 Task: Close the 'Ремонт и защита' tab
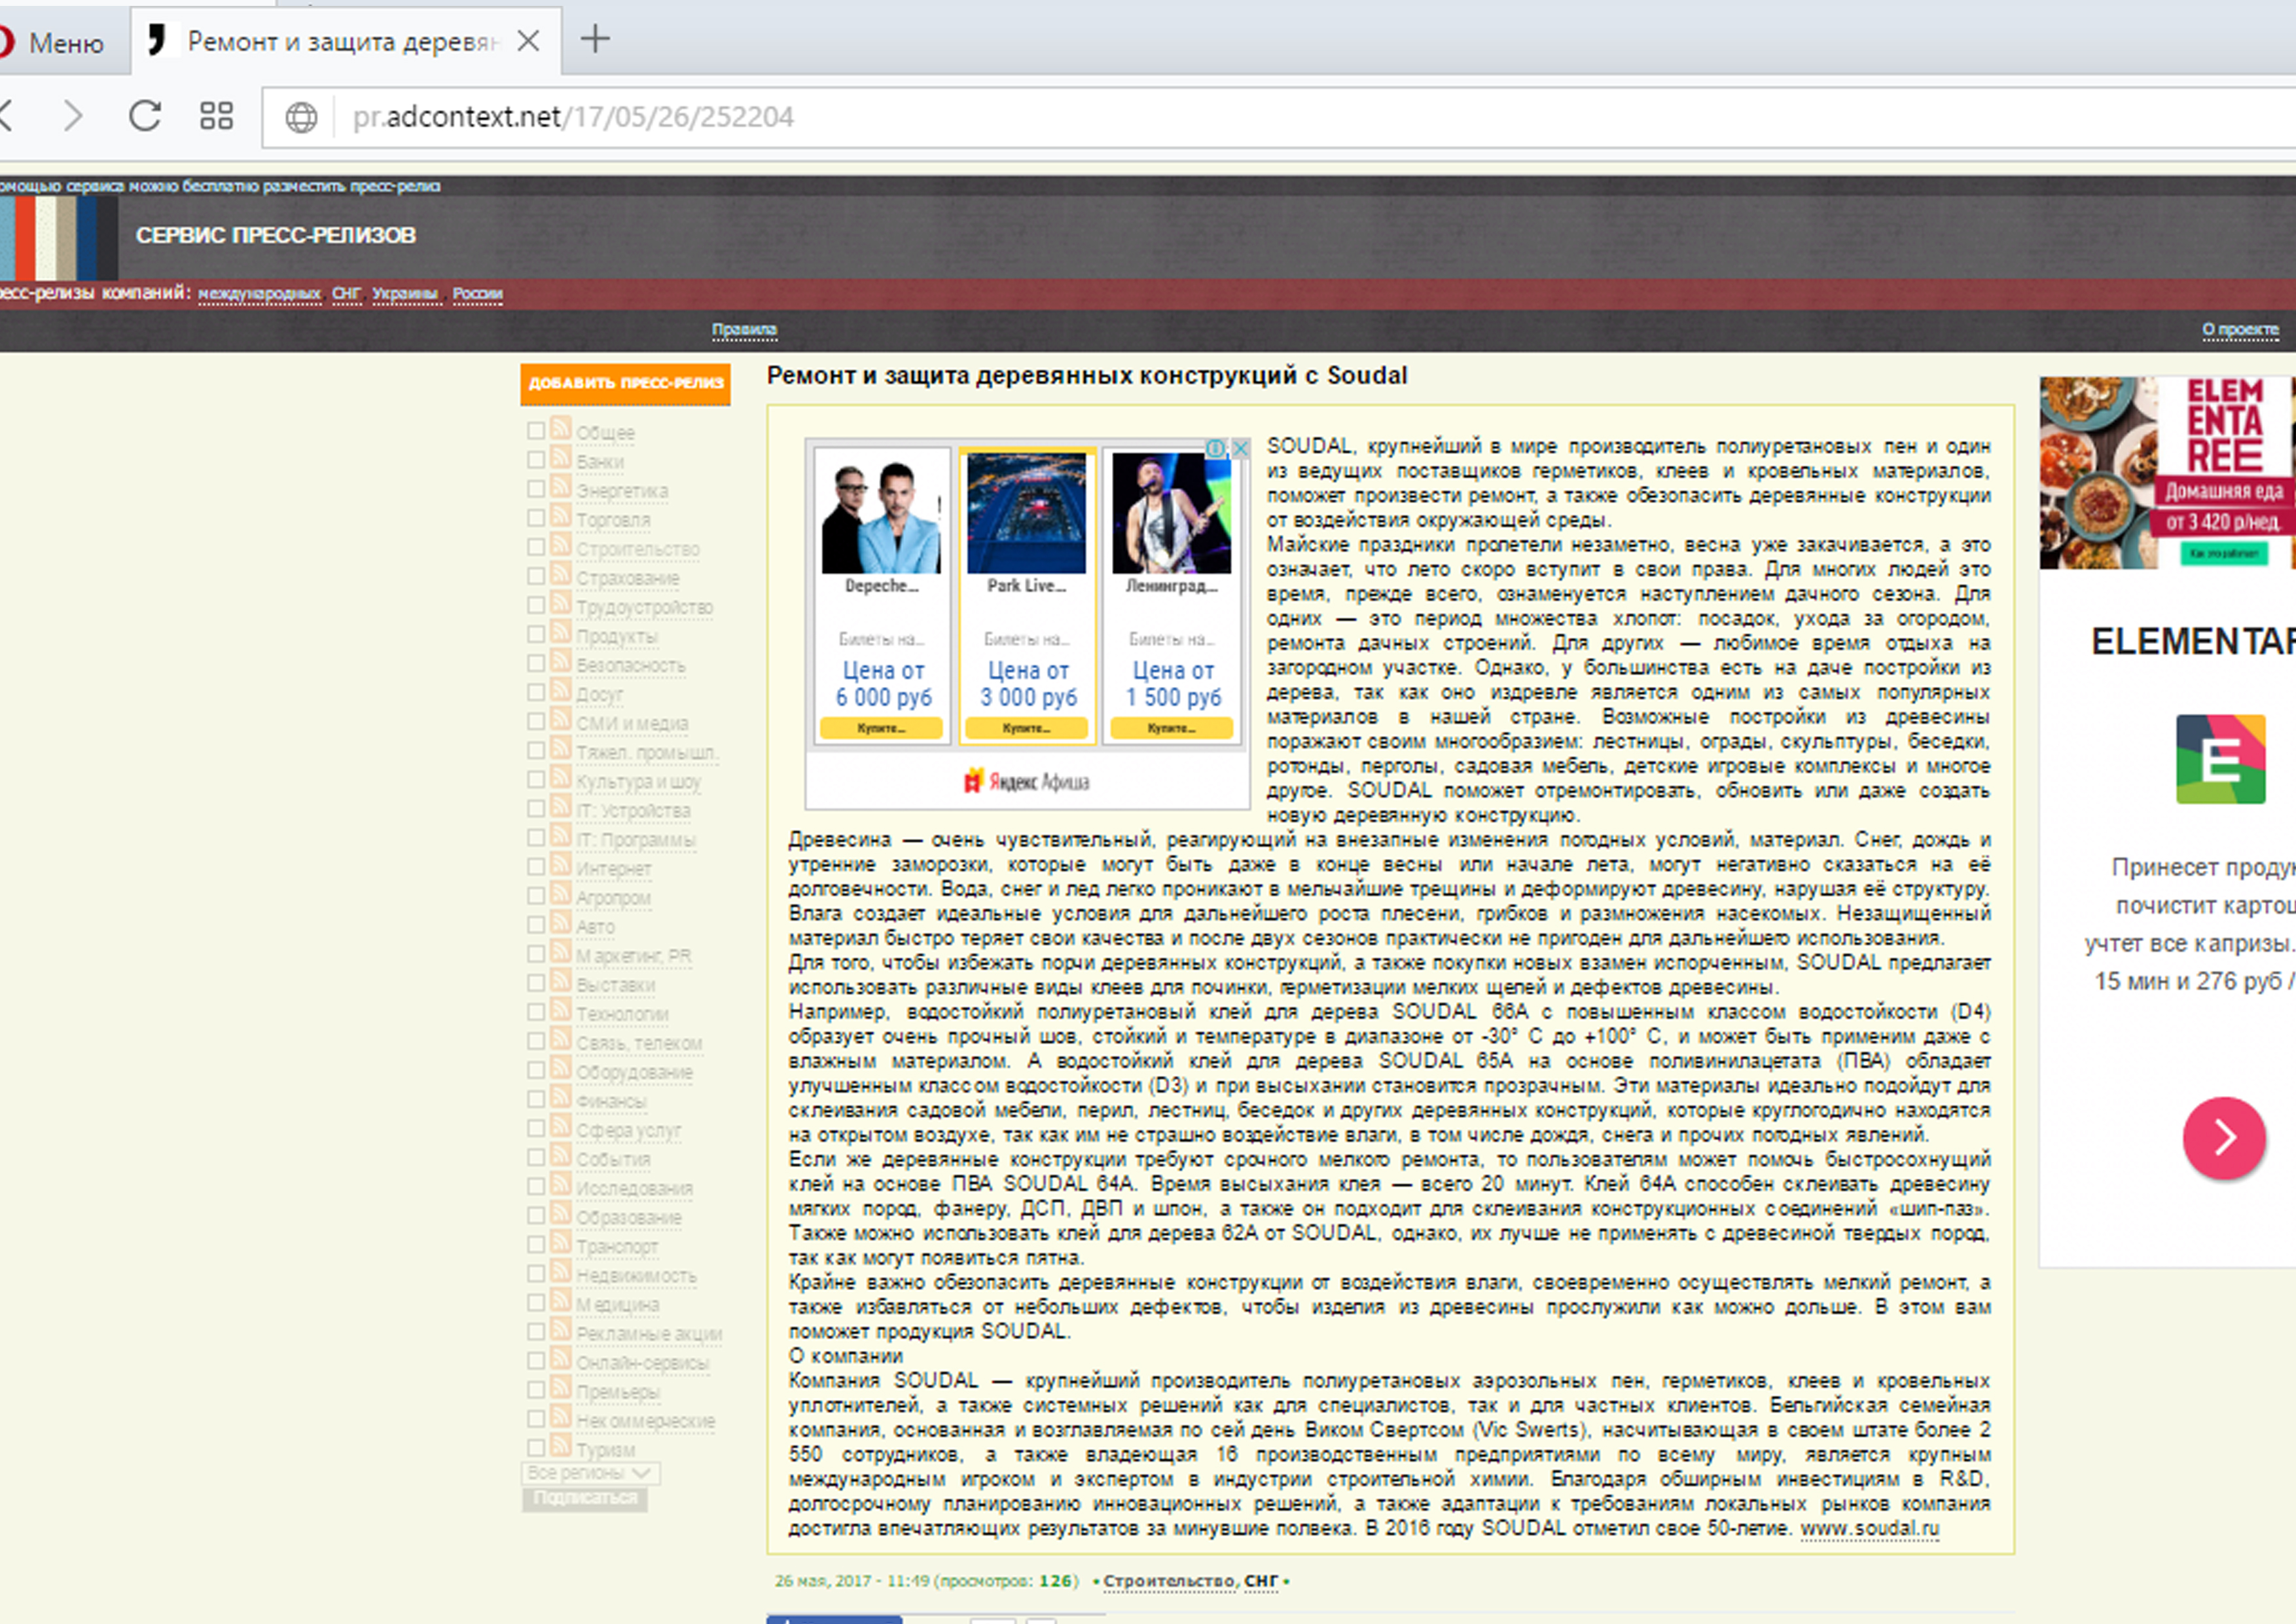528,41
